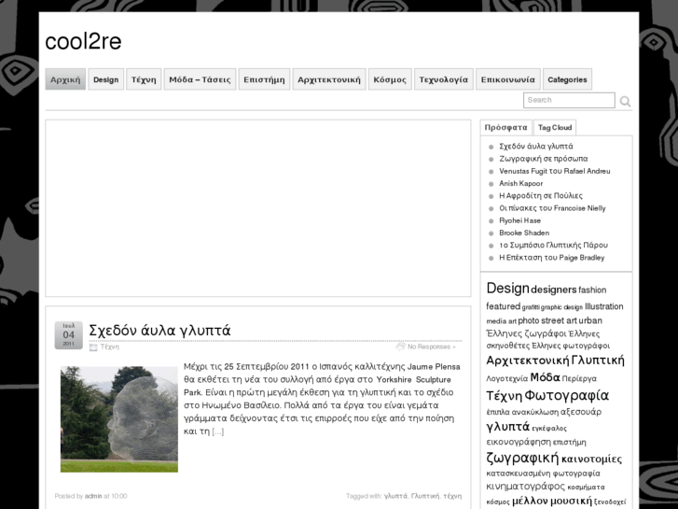
Task: Select the street art tag
Action: tap(559, 320)
